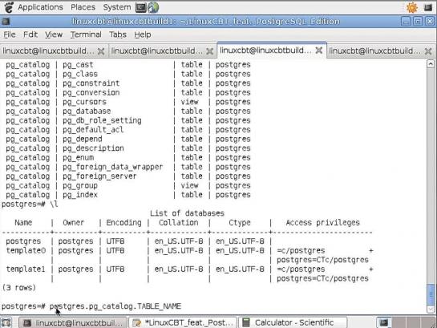Close the active third terminal tab
The image size is (437, 328).
(319, 51)
